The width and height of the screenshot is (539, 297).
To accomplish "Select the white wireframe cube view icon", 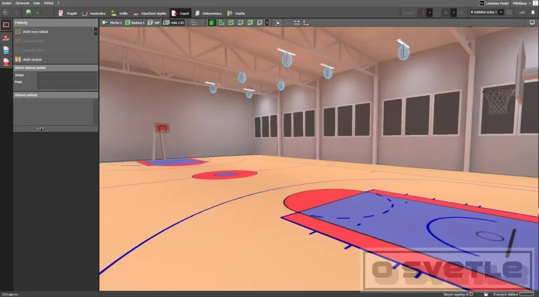I will pyautogui.click(x=241, y=23).
